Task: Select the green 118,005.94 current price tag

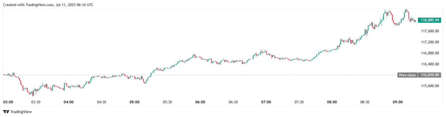Action: 430,20
